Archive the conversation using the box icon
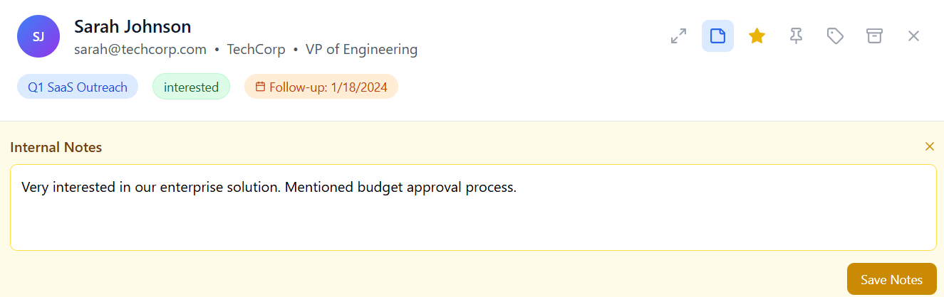The height and width of the screenshot is (297, 944). point(874,36)
